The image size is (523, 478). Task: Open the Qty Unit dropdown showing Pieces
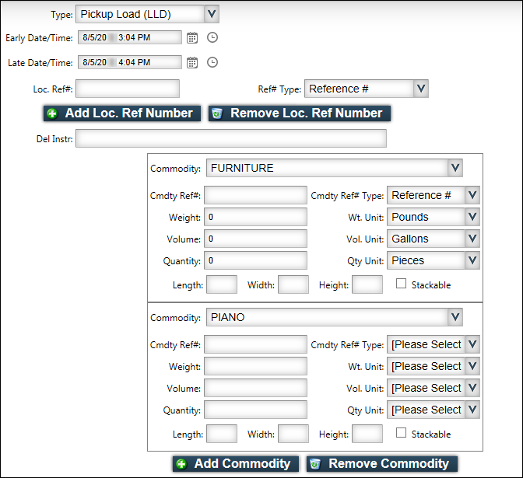(x=433, y=260)
